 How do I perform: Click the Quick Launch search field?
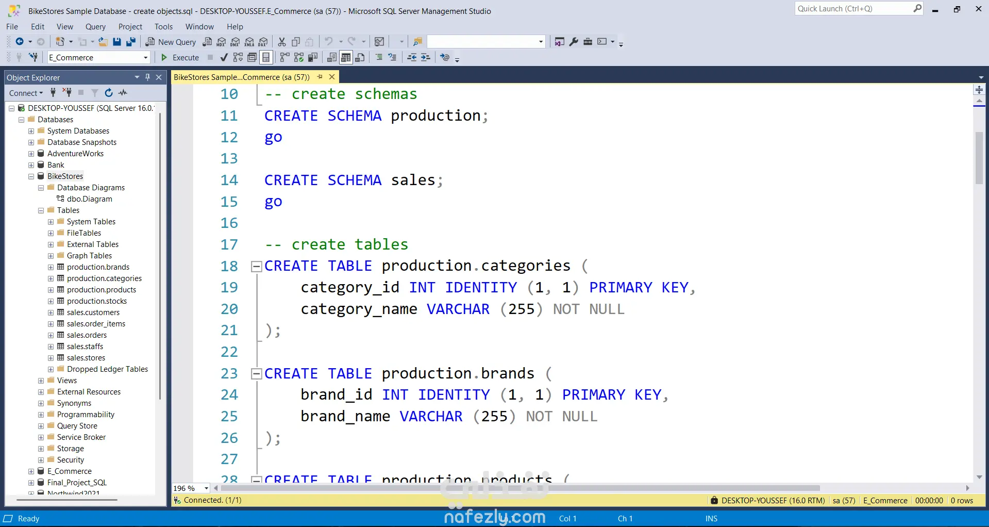[854, 9]
